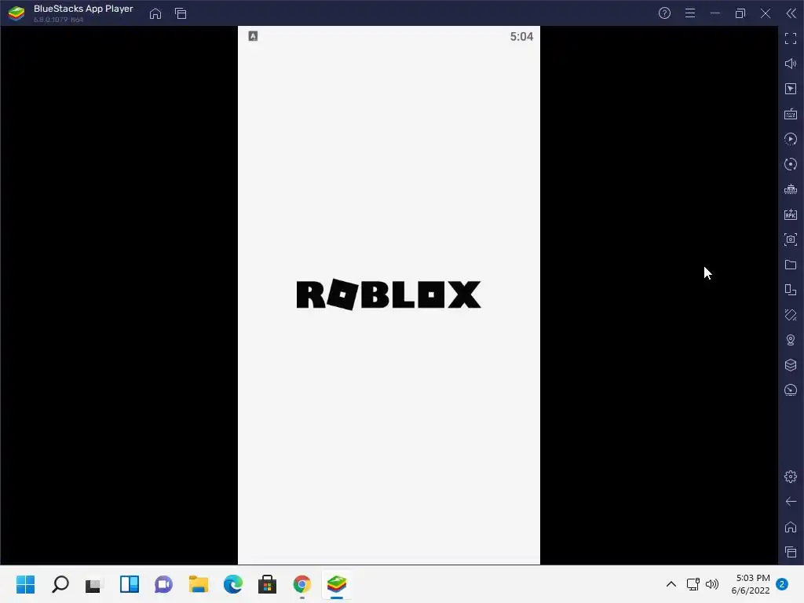The width and height of the screenshot is (804, 603).
Task: Open the multi-instance windows icon in title bar
Action: [x=181, y=13]
